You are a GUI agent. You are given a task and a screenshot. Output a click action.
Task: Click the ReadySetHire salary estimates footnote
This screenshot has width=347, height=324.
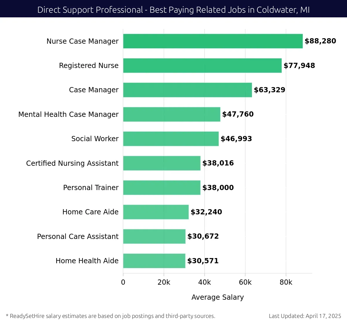coord(110,316)
